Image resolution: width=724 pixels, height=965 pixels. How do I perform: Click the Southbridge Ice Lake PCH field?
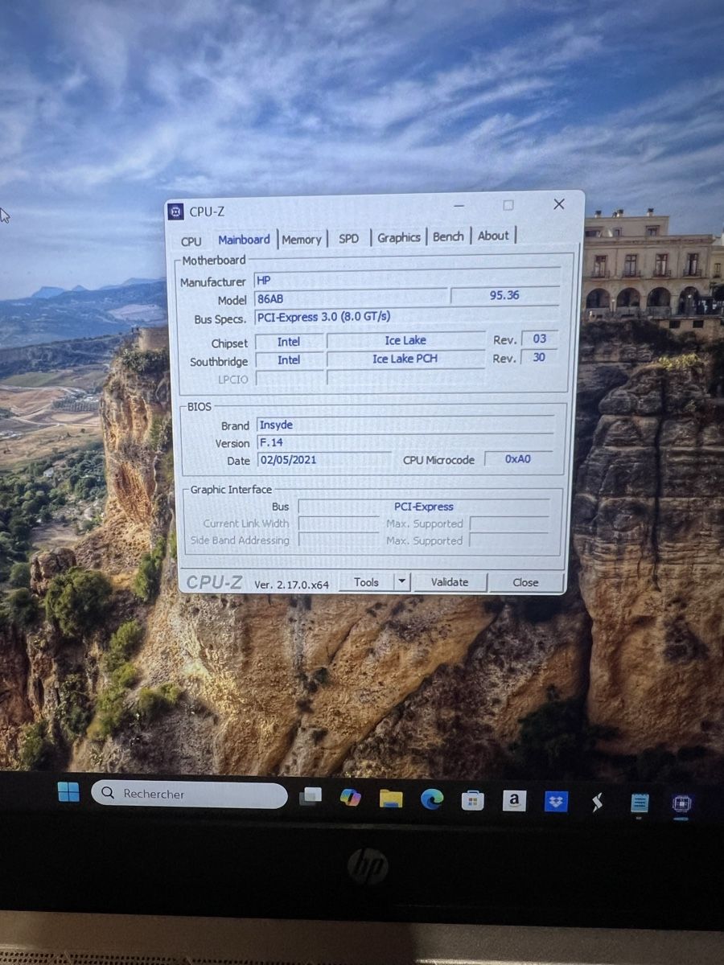(405, 359)
